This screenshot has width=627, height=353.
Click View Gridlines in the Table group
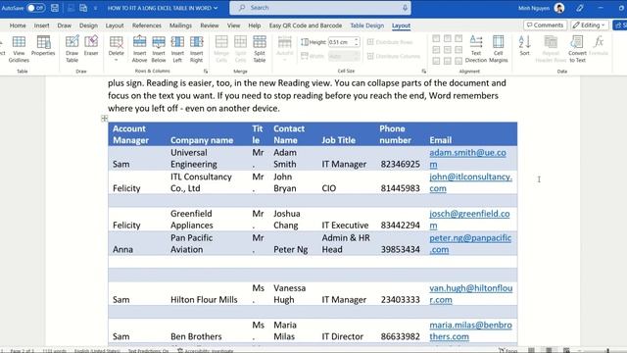19,49
